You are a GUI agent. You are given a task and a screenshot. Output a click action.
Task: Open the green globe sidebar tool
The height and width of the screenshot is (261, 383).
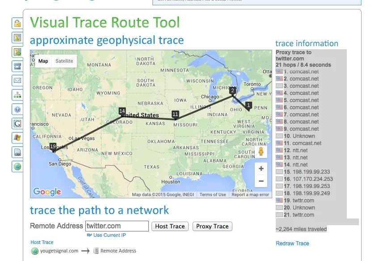tap(17, 167)
